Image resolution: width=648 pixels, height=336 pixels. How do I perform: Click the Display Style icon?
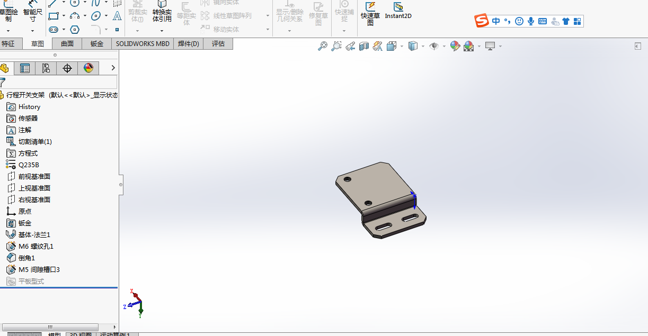pos(413,47)
